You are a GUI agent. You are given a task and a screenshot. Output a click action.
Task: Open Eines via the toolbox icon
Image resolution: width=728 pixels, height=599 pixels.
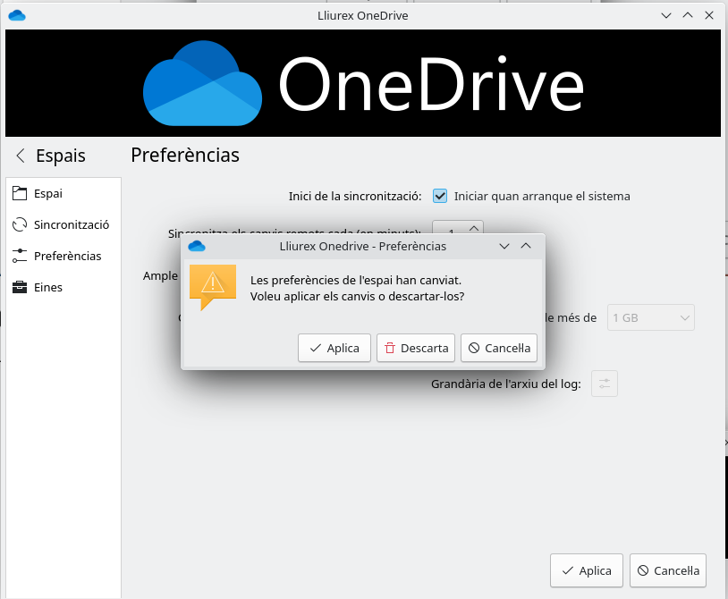(19, 287)
